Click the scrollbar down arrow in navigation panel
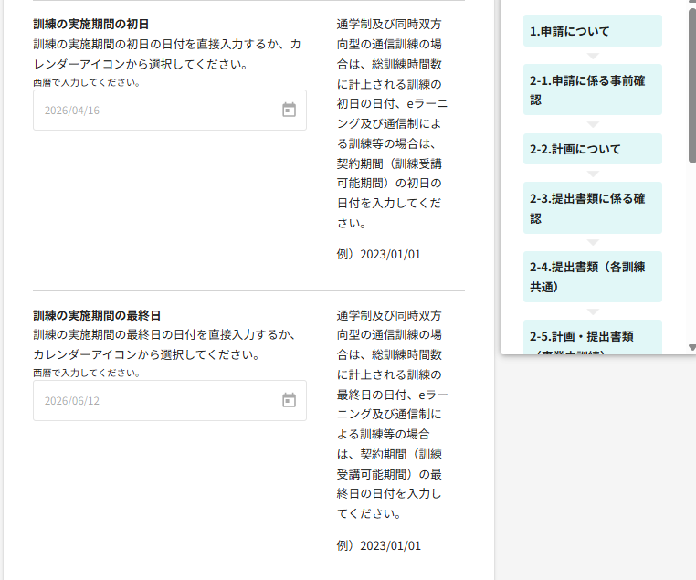Viewport: 696px width, 580px height. coord(691,348)
